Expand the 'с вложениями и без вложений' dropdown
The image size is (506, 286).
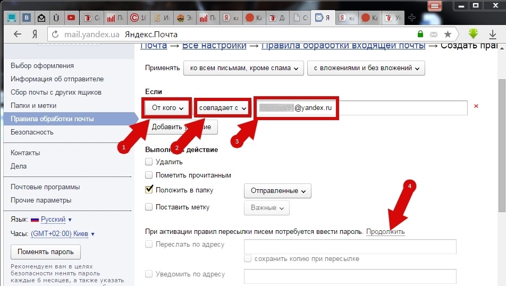pyautogui.click(x=366, y=68)
